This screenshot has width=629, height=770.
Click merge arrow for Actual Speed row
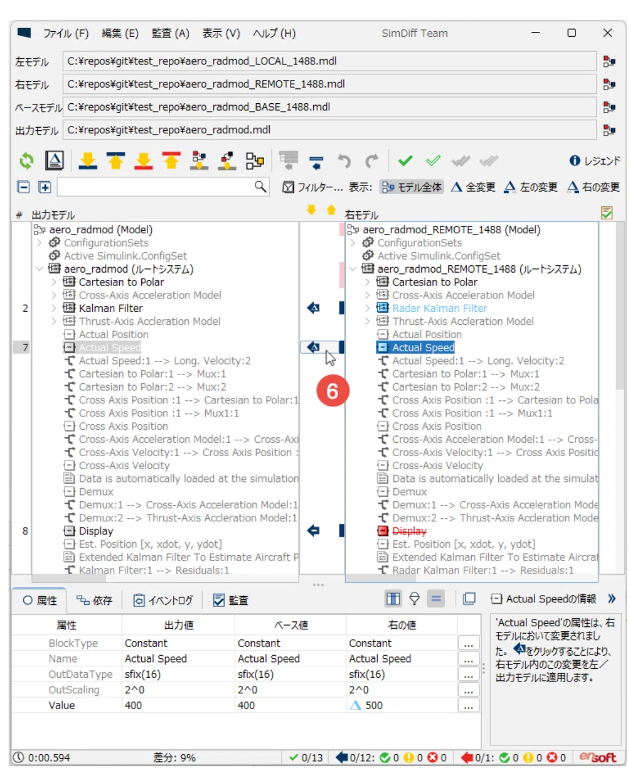313,348
